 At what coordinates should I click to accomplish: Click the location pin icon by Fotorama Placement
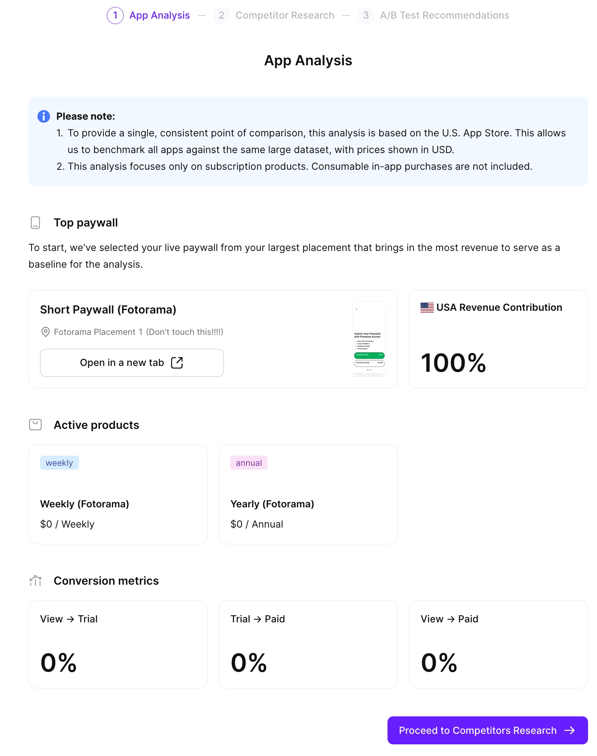pyautogui.click(x=45, y=332)
